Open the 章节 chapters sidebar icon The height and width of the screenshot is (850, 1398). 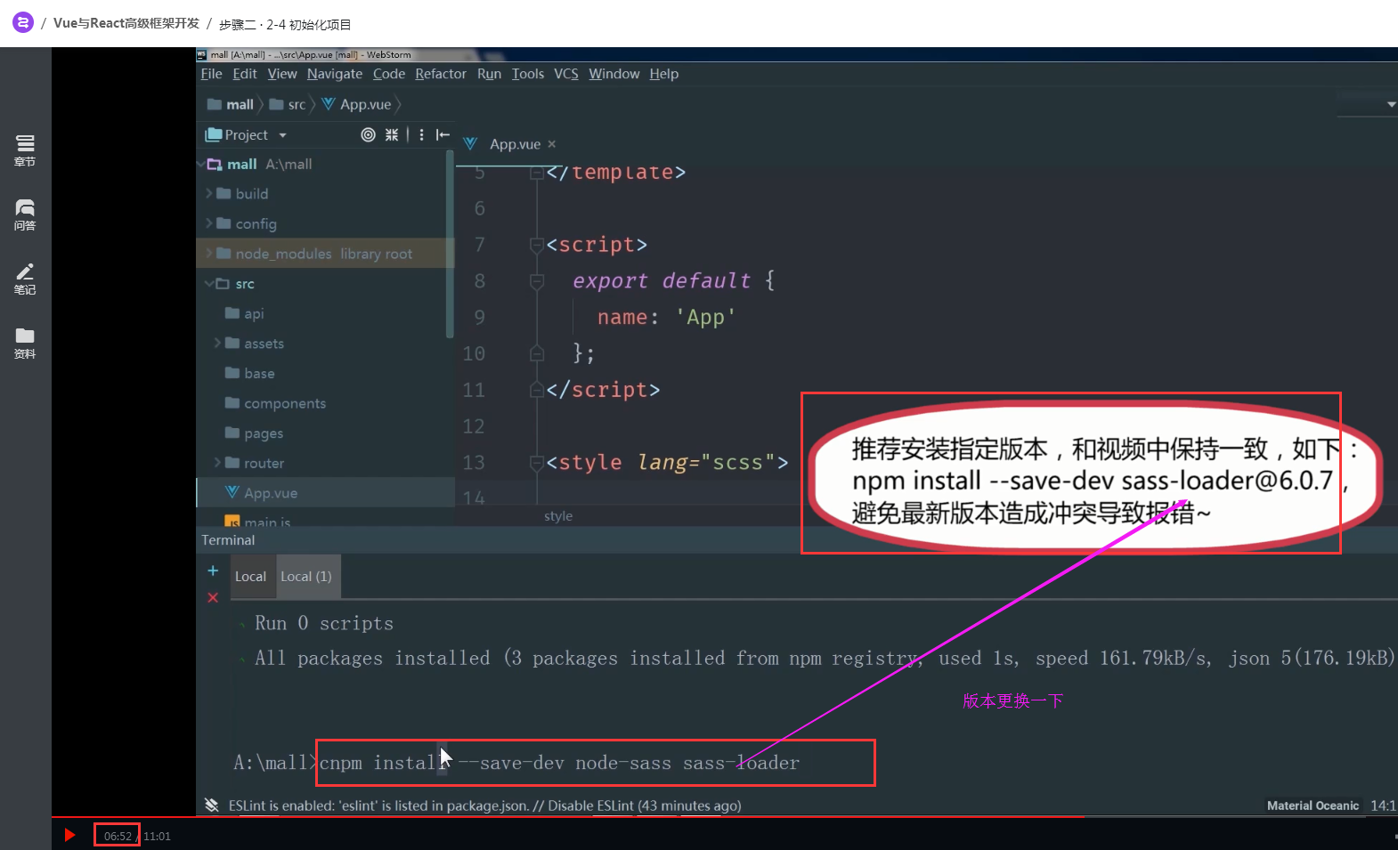tap(25, 150)
